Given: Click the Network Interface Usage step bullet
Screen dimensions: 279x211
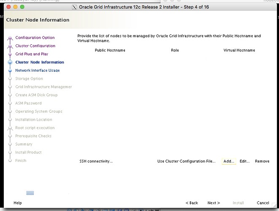Looking at the screenshot, I should point(10,70).
